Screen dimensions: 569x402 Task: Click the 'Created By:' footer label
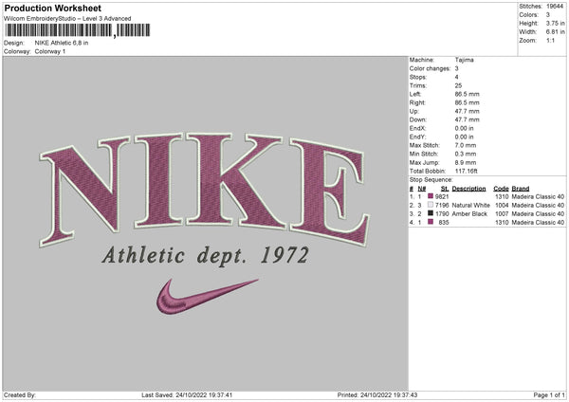coord(20,394)
